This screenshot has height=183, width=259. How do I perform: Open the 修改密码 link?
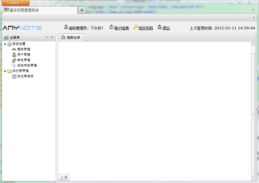point(146,28)
